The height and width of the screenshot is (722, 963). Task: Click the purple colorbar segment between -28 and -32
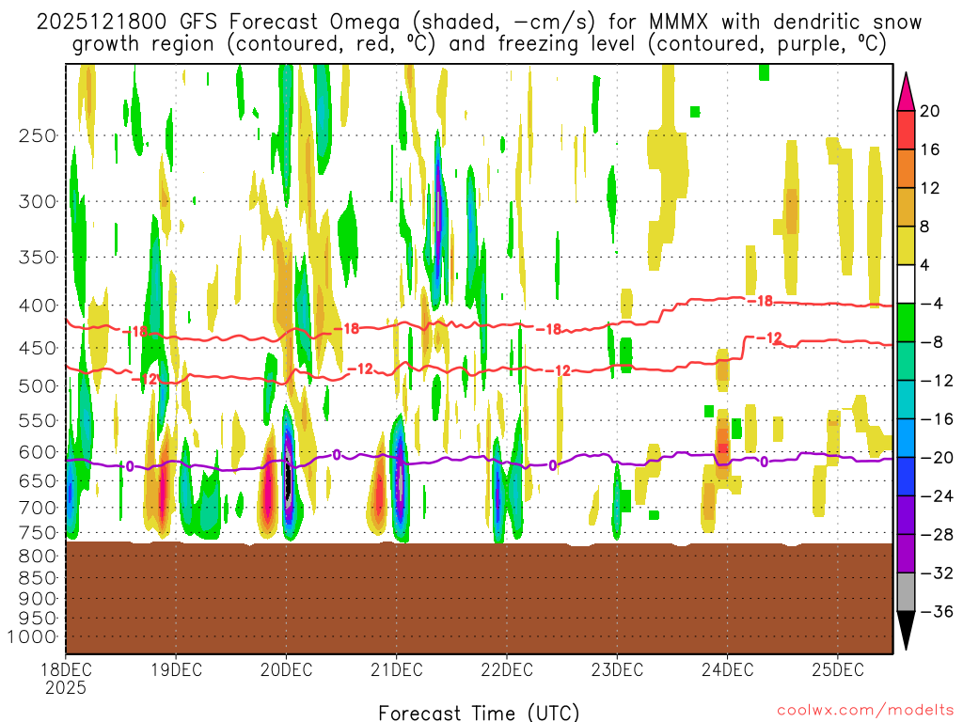[x=908, y=554]
